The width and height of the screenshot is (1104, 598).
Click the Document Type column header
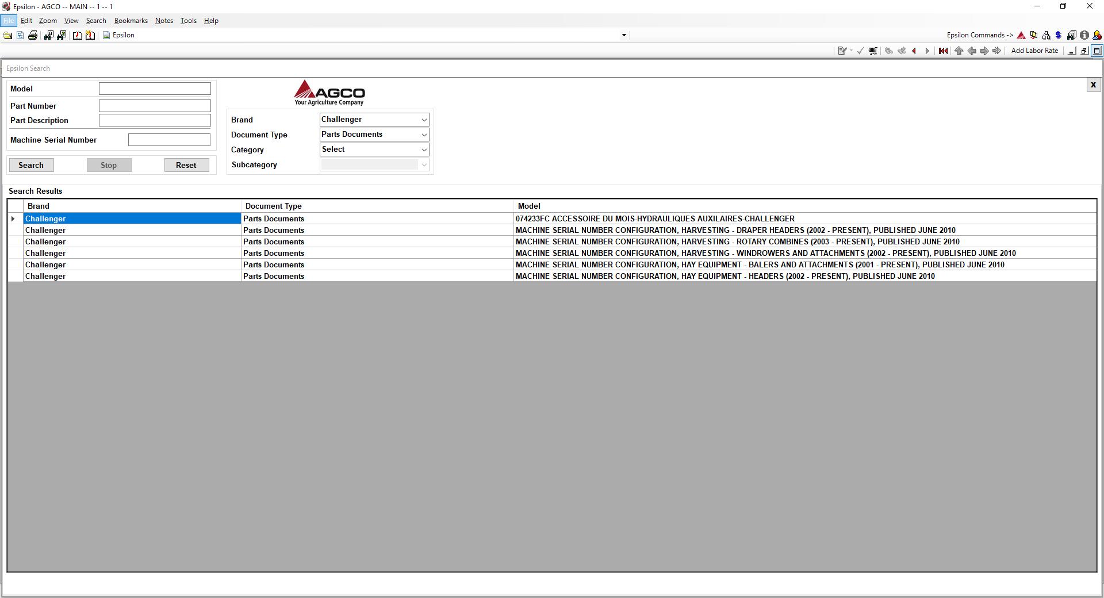pos(377,206)
